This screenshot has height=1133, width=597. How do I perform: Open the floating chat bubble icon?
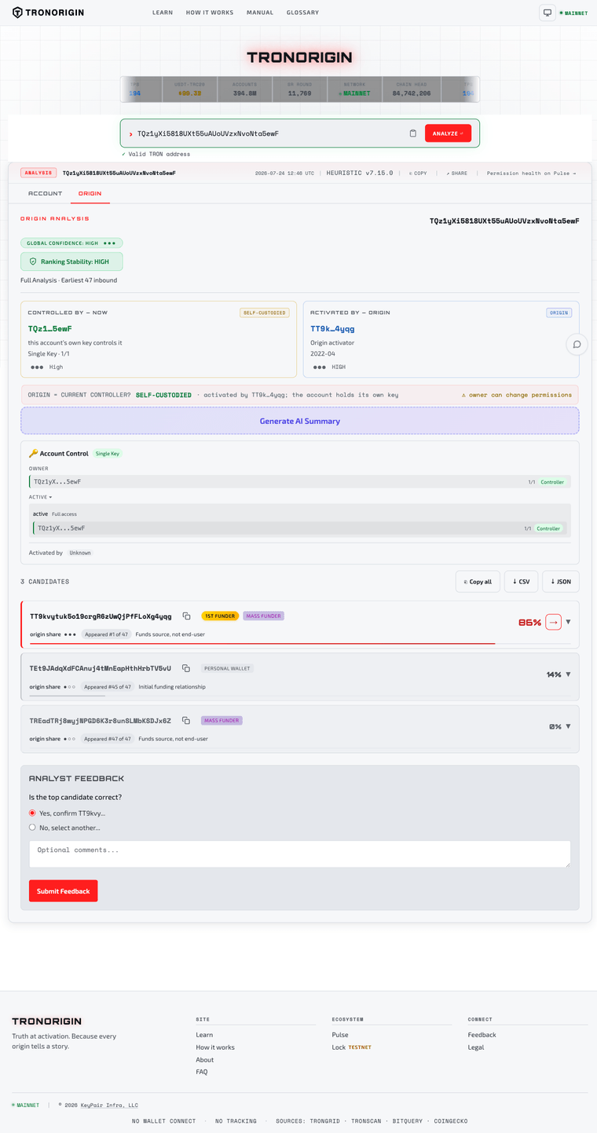click(577, 344)
